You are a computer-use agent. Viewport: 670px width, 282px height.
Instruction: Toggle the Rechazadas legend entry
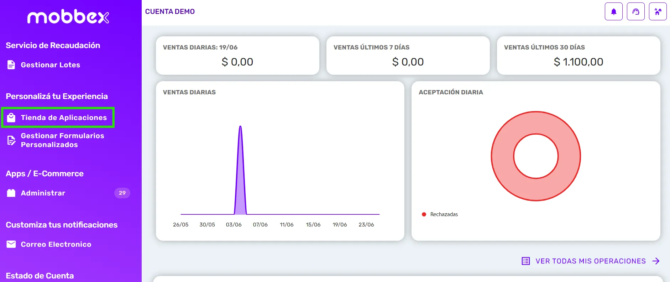440,214
